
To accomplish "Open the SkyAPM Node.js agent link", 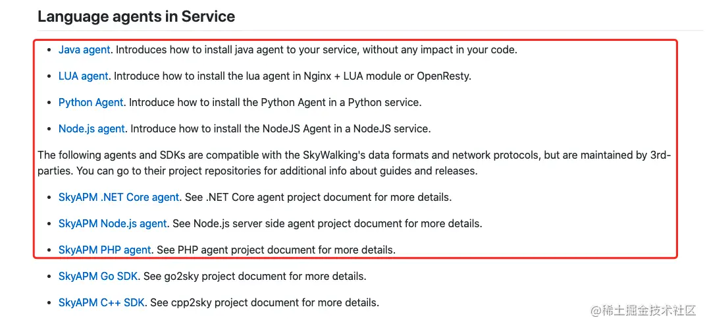I will tap(113, 223).
